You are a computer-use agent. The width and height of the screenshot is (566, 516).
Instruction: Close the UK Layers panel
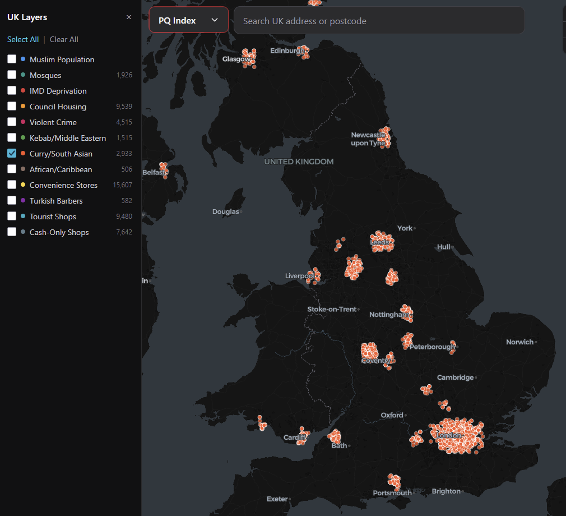(129, 17)
